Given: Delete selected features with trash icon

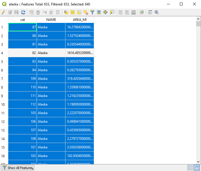Looking at the screenshot, I should click(38, 12).
